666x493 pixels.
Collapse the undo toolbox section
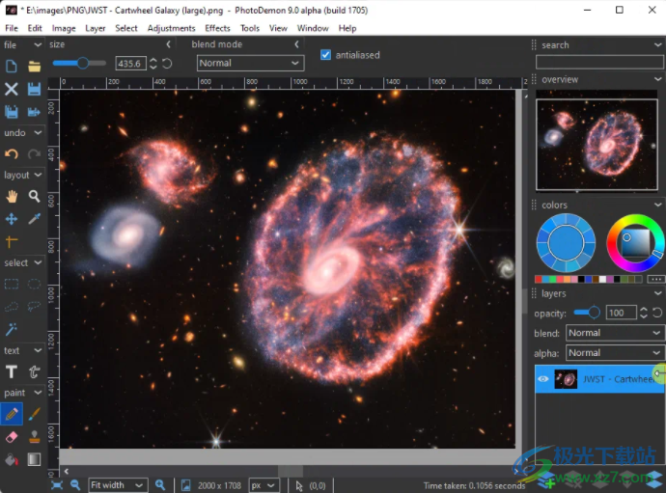[x=38, y=132]
